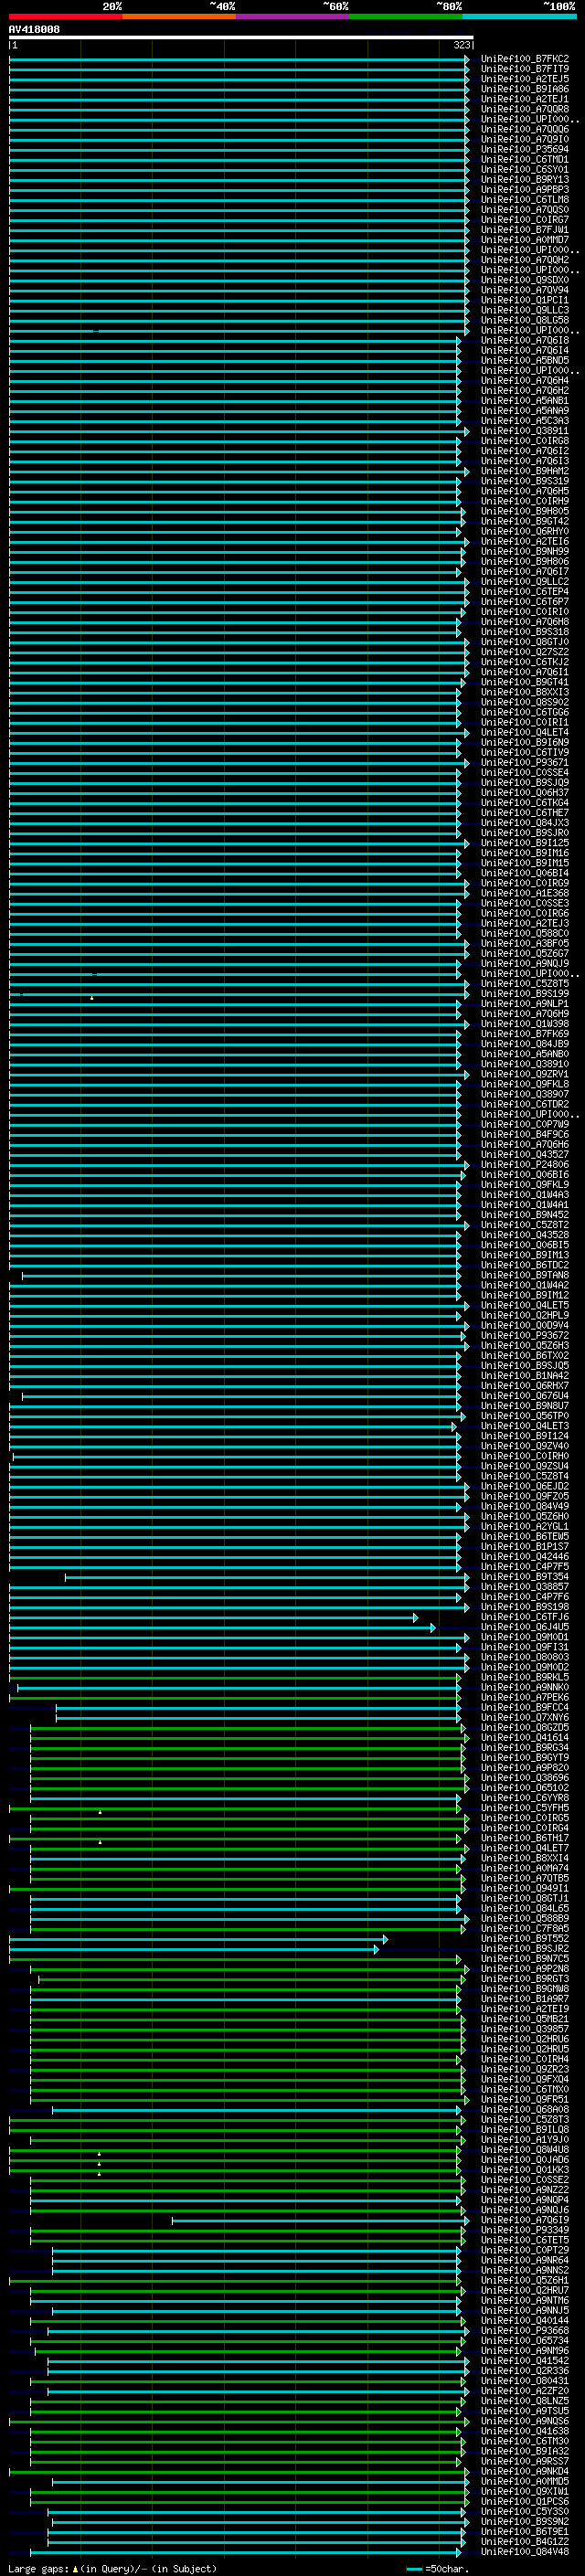Select hit label UniRef100_Q5MB21
This screenshot has width=585, height=2576.
click(x=525, y=2019)
